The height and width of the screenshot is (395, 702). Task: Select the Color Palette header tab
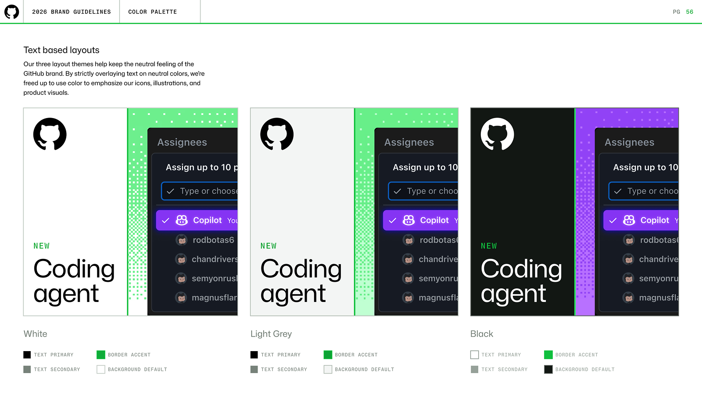pos(153,12)
